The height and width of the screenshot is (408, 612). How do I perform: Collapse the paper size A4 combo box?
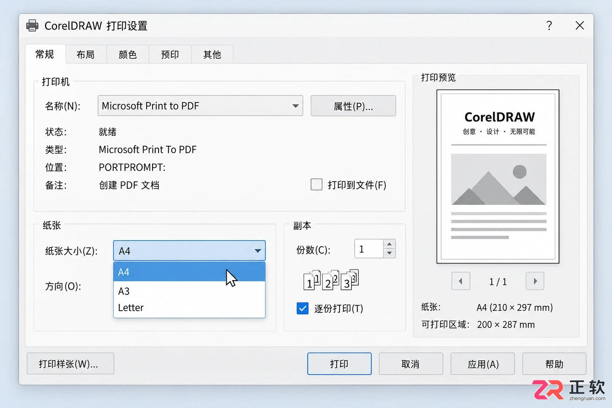click(x=189, y=251)
